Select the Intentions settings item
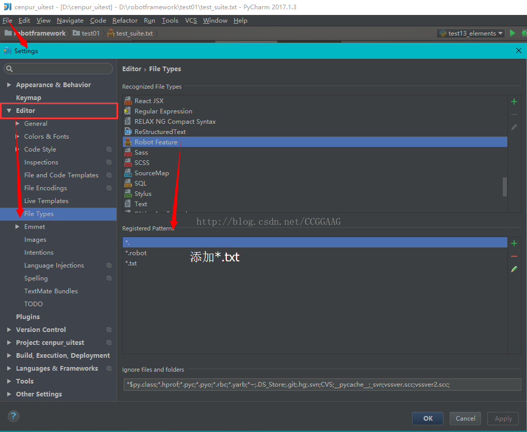Viewport: 527px width, 432px height. pos(39,252)
